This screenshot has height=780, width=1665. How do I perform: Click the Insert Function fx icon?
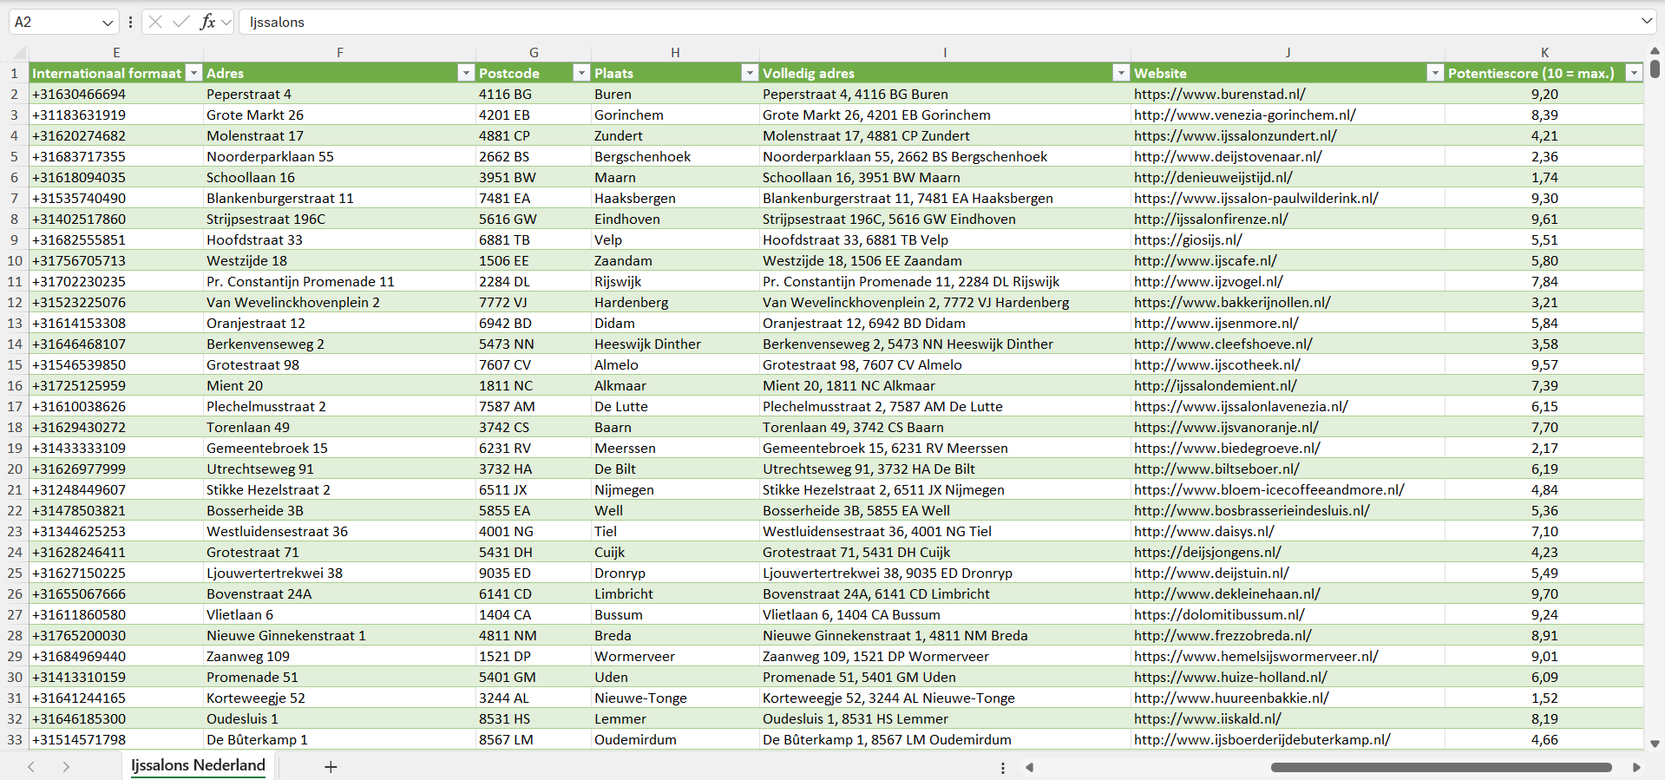point(207,22)
